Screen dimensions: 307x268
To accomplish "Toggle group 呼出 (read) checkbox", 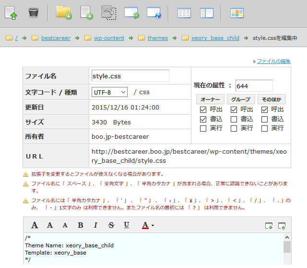I will [x=234, y=110].
